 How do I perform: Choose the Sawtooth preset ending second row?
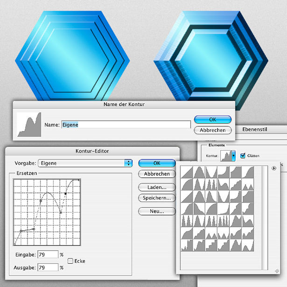click(248, 184)
